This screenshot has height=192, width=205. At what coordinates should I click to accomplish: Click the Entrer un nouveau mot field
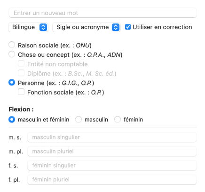(102, 13)
